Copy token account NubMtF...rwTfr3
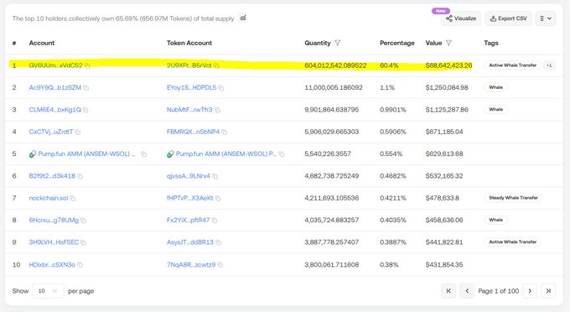Viewport: 570px width, 312px height. tap(217, 110)
